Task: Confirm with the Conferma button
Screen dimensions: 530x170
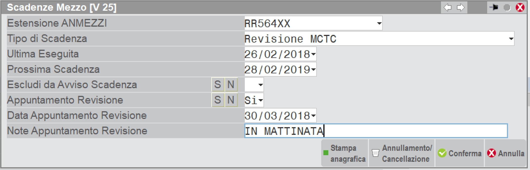Action: pyautogui.click(x=459, y=153)
